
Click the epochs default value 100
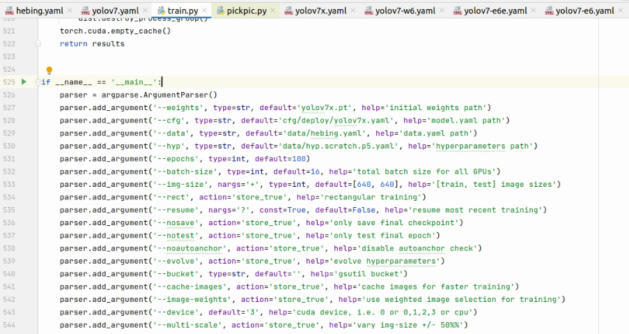(298, 158)
